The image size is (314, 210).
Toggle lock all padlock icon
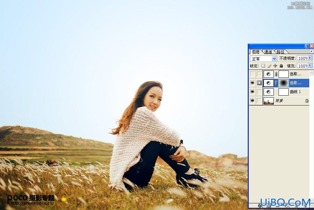click(x=281, y=66)
